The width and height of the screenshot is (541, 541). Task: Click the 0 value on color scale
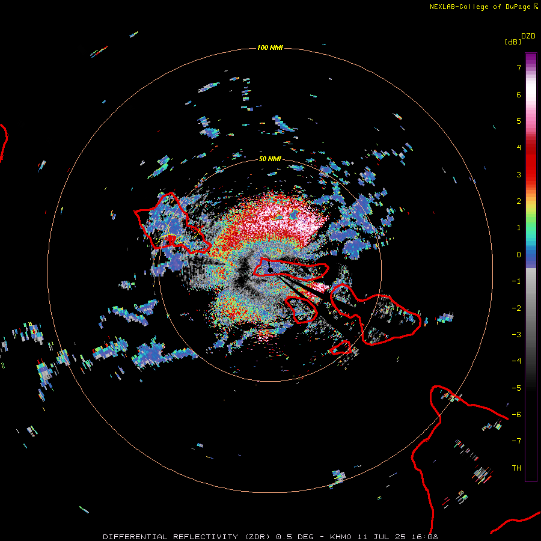[519, 255]
